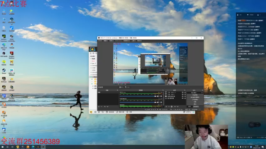This screenshot has height=149, width=266.
Task: Pop out the scenes dock panel
Action: (x=117, y=90)
